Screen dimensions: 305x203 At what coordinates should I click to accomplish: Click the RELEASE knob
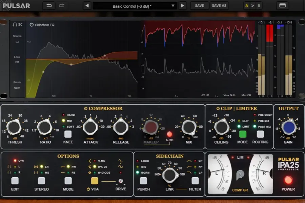121,127
